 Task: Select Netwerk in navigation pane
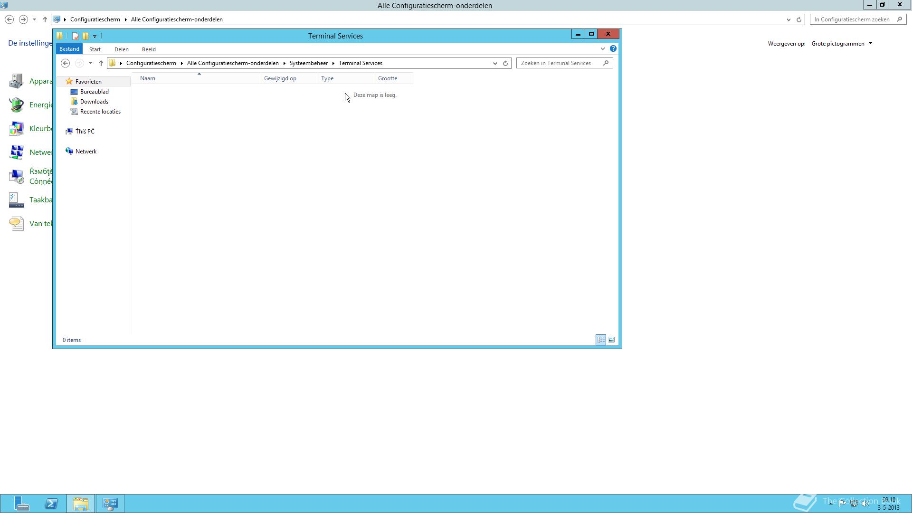(x=85, y=152)
